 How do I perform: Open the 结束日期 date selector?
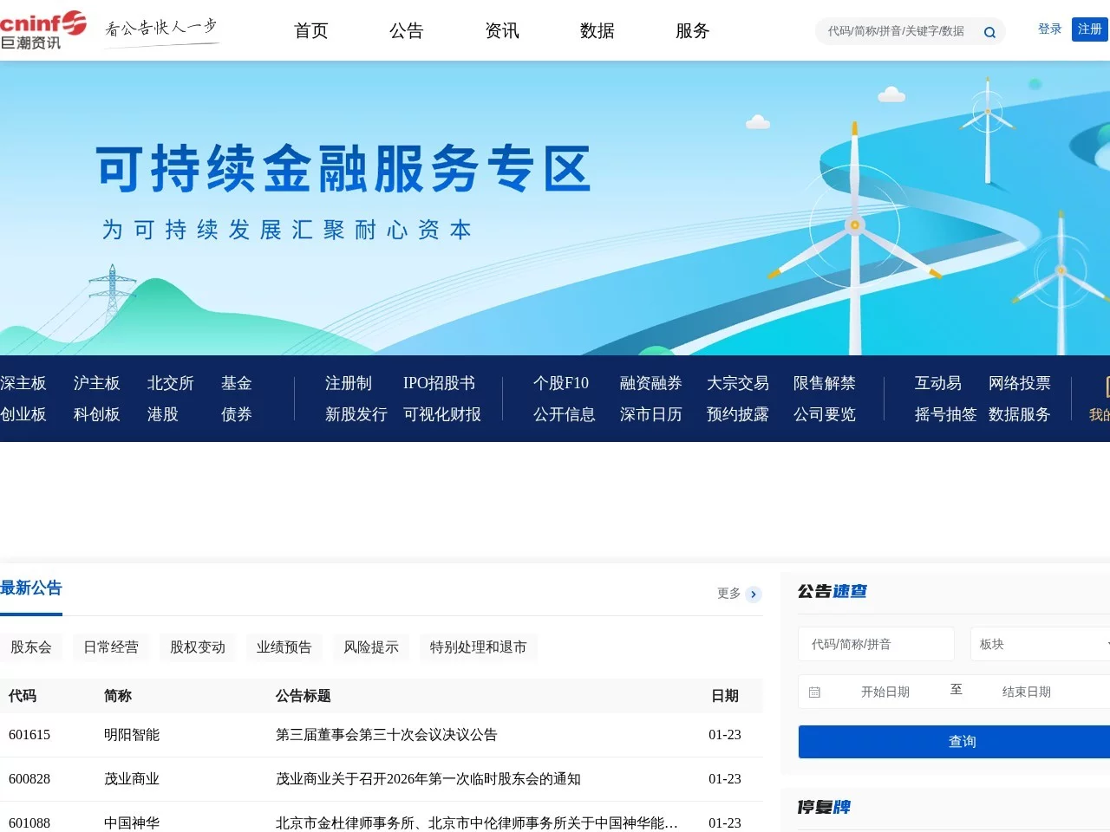1026,692
